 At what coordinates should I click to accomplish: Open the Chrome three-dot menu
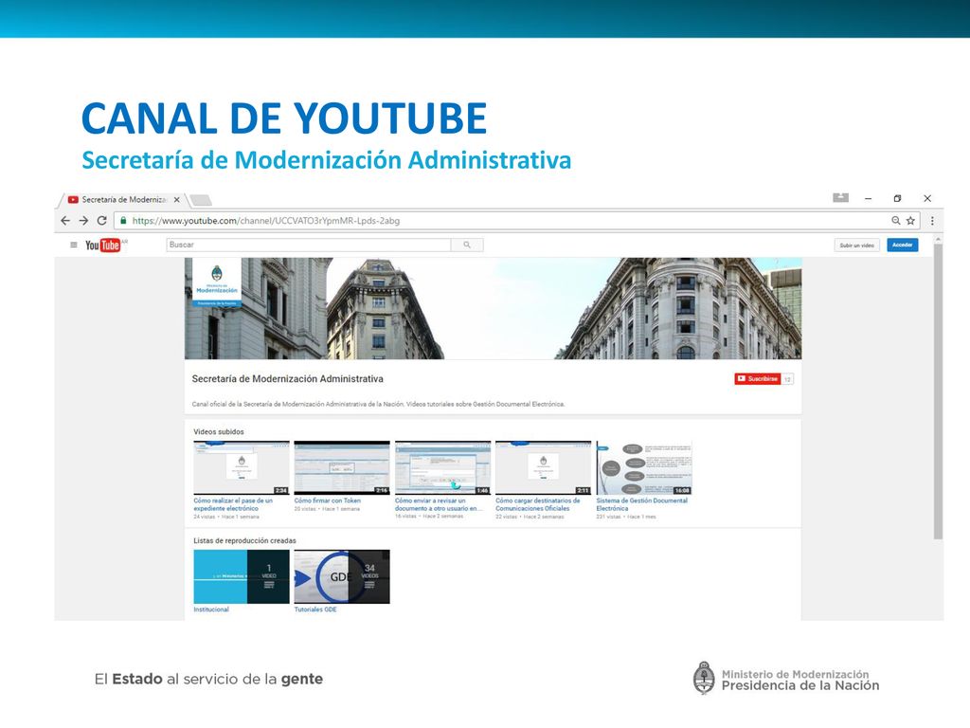[932, 220]
